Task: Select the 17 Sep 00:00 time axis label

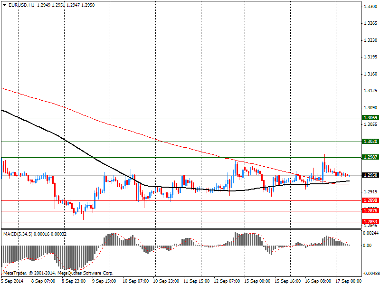Action: [x=348, y=281]
